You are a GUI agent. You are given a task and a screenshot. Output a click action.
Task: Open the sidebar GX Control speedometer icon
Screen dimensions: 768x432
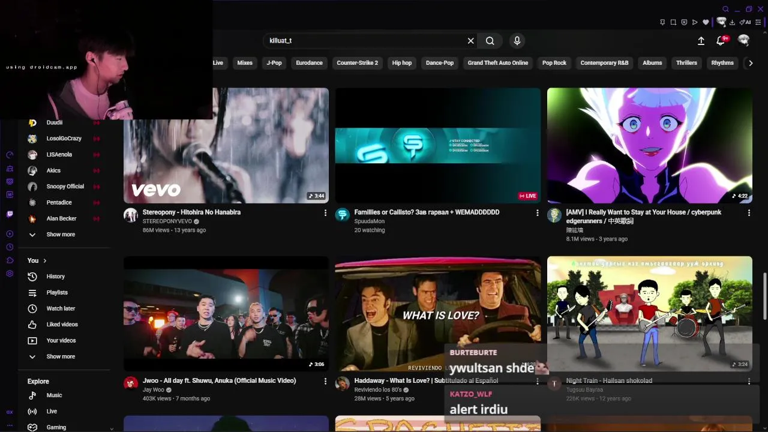pos(10,155)
